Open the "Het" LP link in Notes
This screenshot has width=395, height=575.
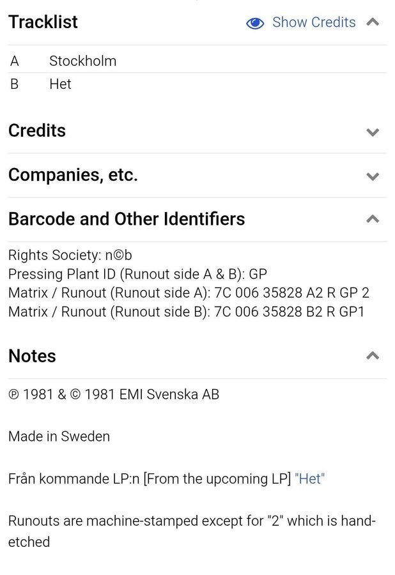(310, 479)
